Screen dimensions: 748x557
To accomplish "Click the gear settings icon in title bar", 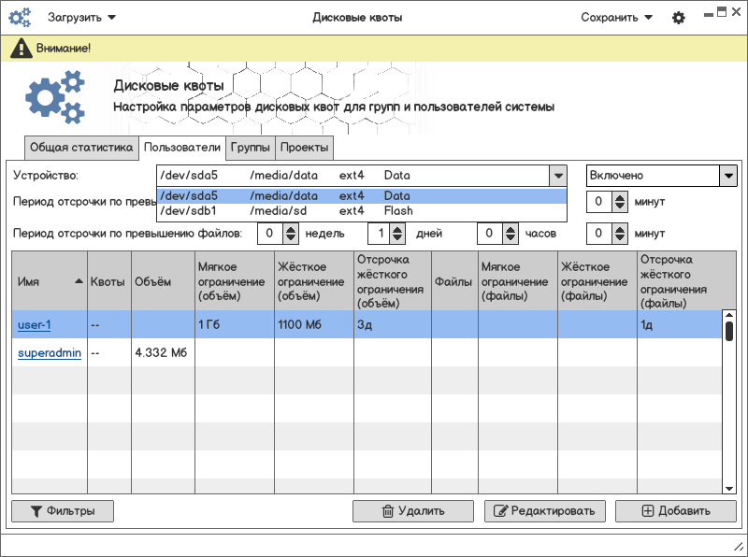I will (679, 18).
